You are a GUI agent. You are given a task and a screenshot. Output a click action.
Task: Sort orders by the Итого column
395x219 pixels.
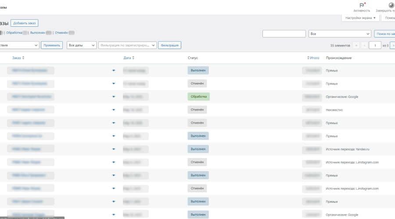click(313, 58)
